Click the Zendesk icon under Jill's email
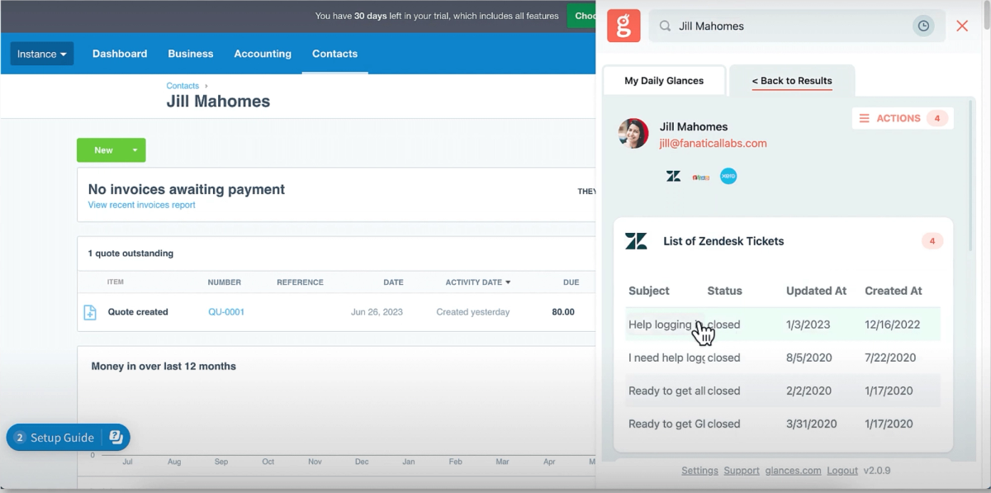991x493 pixels. (673, 176)
